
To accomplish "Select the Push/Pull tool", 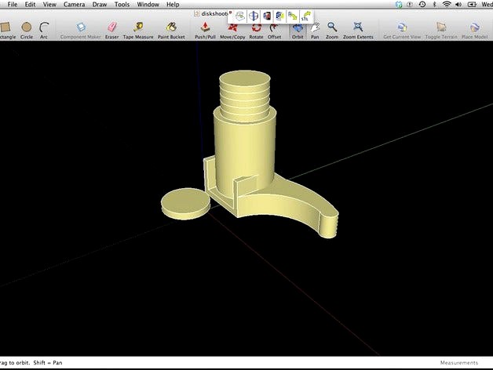I will (206, 29).
